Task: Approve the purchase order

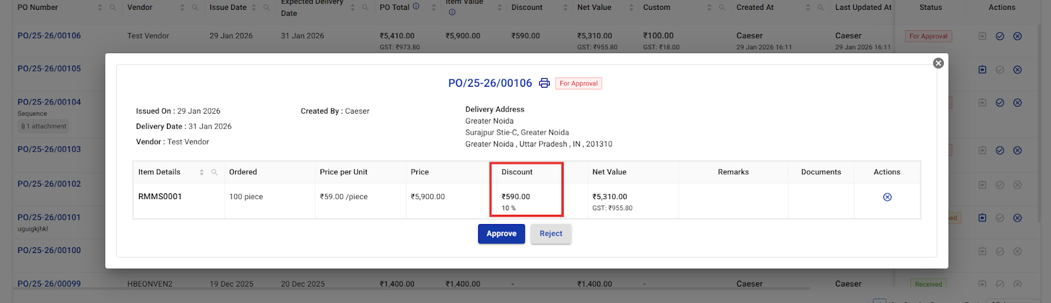Action: pos(501,234)
